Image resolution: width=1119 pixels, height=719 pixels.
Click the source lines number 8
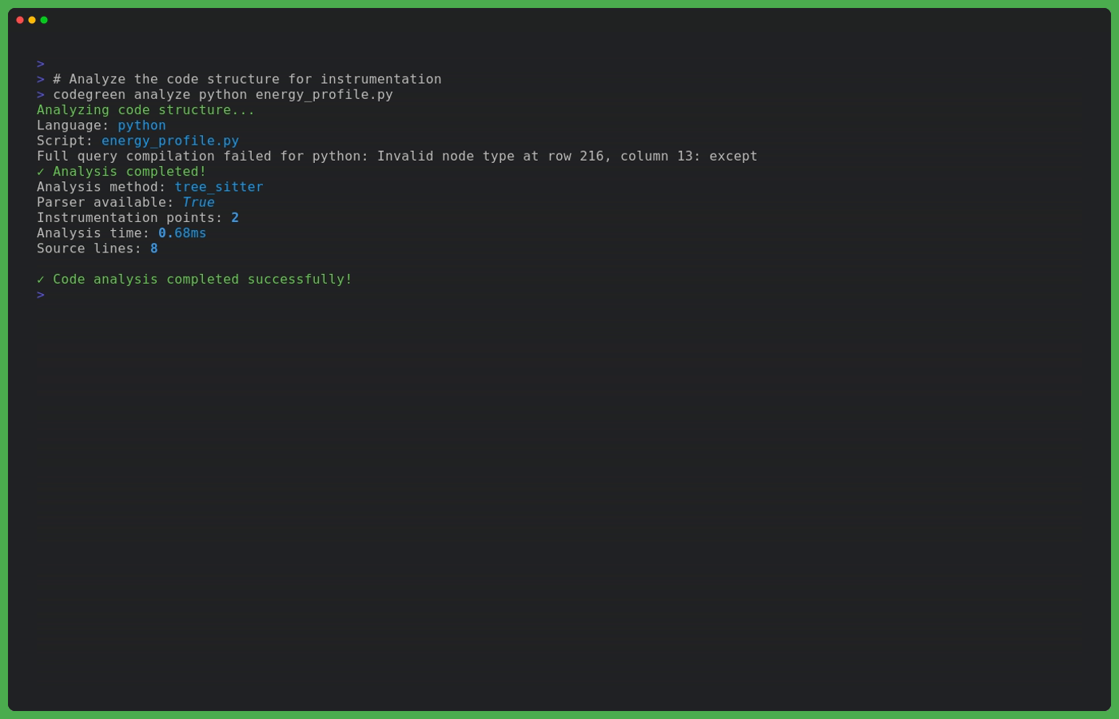(154, 248)
